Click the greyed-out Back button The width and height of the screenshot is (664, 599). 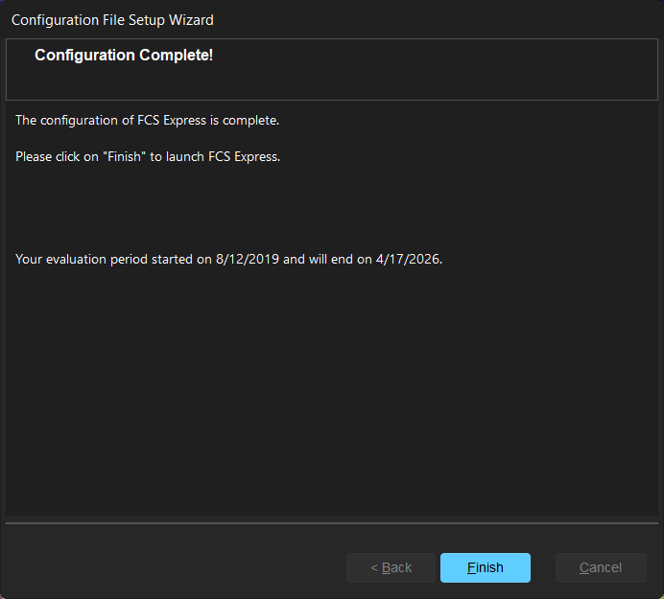pos(391,567)
